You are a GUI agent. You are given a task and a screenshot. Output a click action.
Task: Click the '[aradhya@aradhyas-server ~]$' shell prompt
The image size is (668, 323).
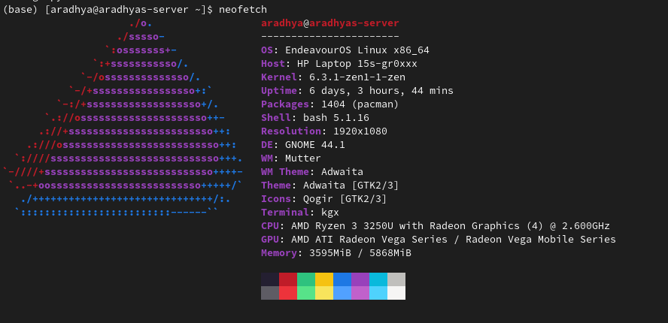click(x=129, y=9)
